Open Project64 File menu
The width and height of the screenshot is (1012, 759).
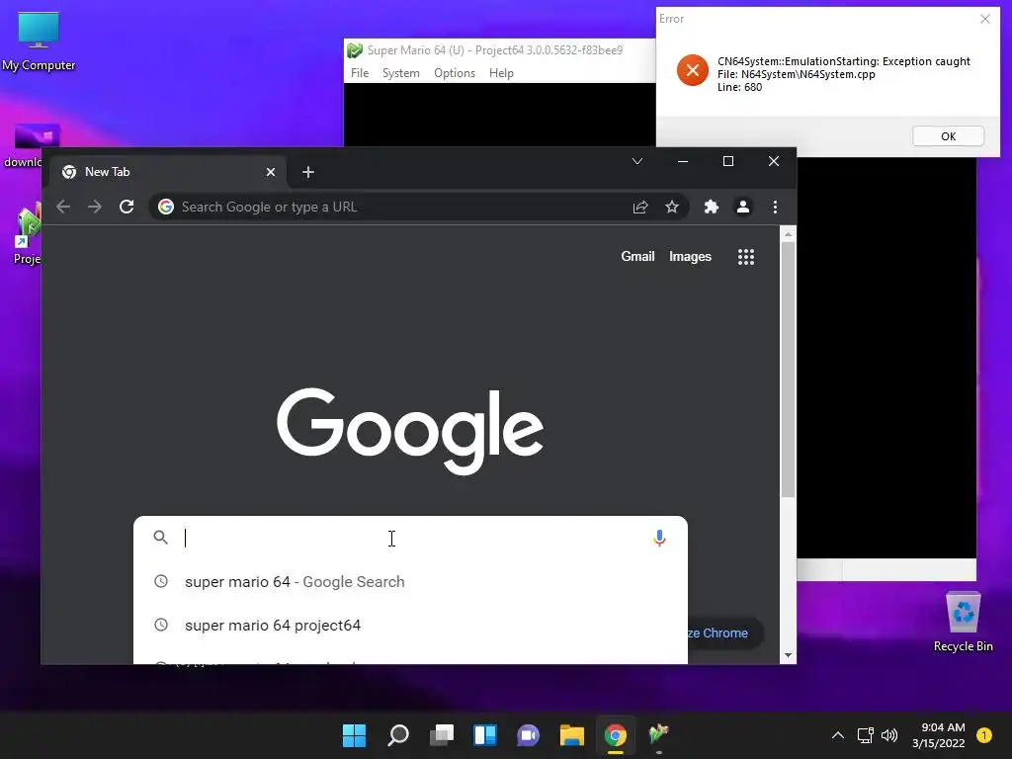point(360,73)
